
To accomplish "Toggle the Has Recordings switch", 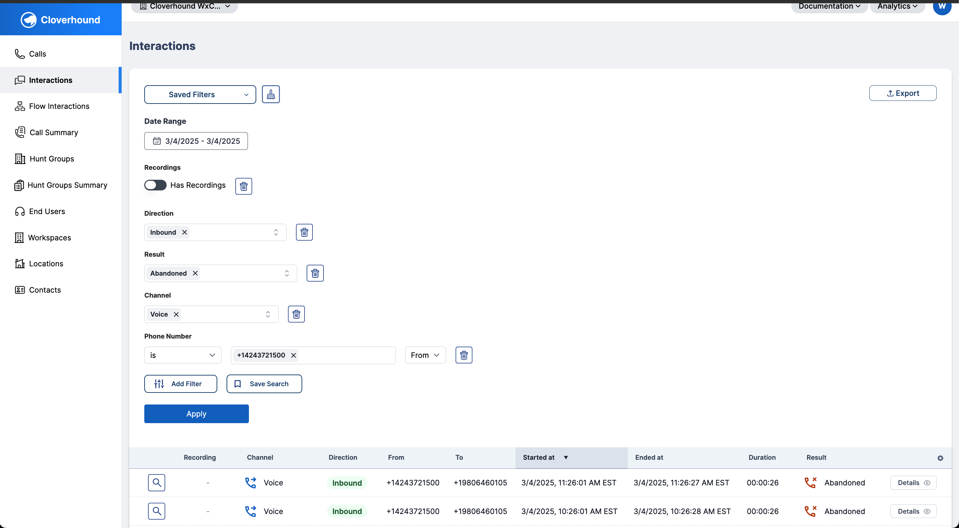I will tap(155, 185).
